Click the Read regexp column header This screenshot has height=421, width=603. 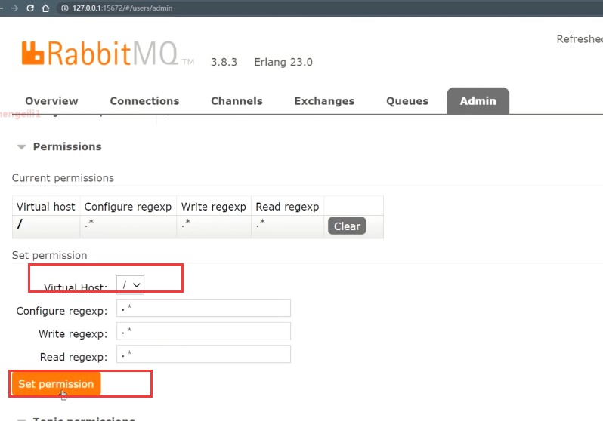coord(288,207)
